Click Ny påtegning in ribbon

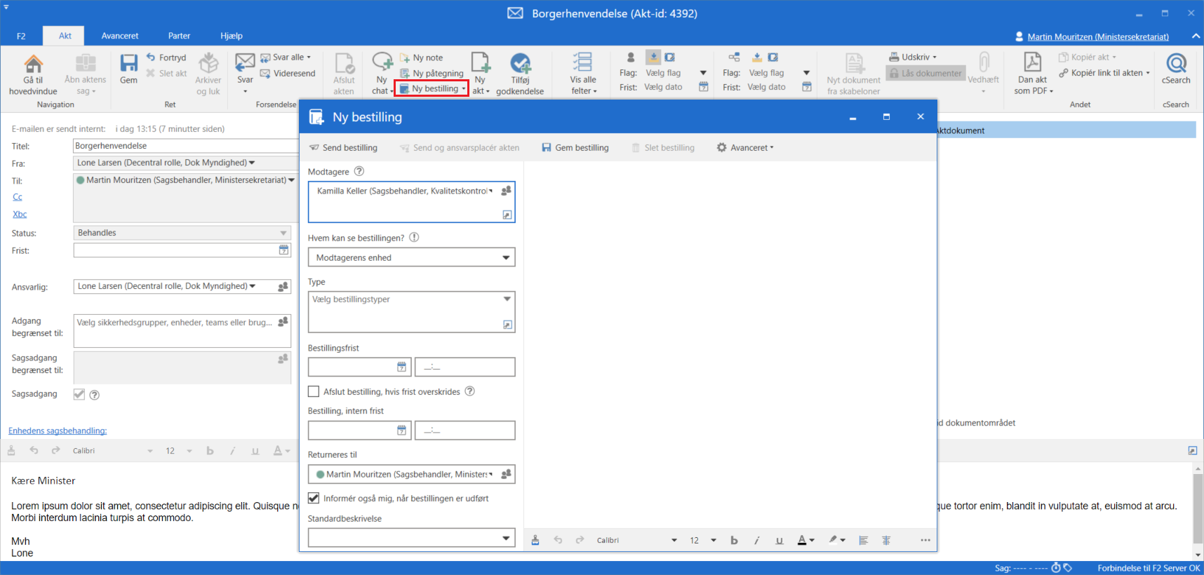coord(432,73)
